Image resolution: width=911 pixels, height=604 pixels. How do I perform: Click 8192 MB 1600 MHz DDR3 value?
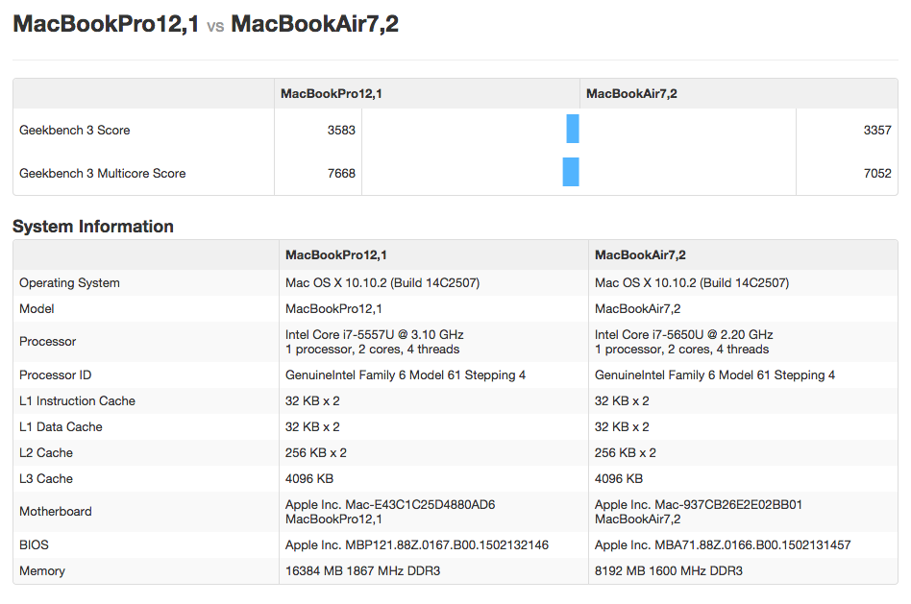point(669,571)
